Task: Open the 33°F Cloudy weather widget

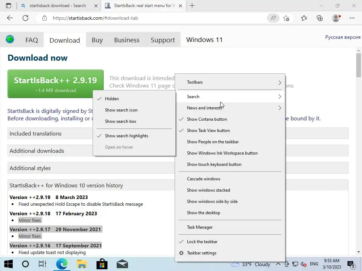Action: tap(251, 264)
